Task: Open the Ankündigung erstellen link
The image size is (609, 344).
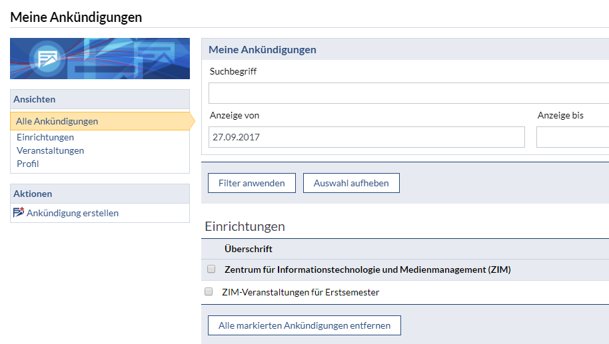Action: point(72,213)
